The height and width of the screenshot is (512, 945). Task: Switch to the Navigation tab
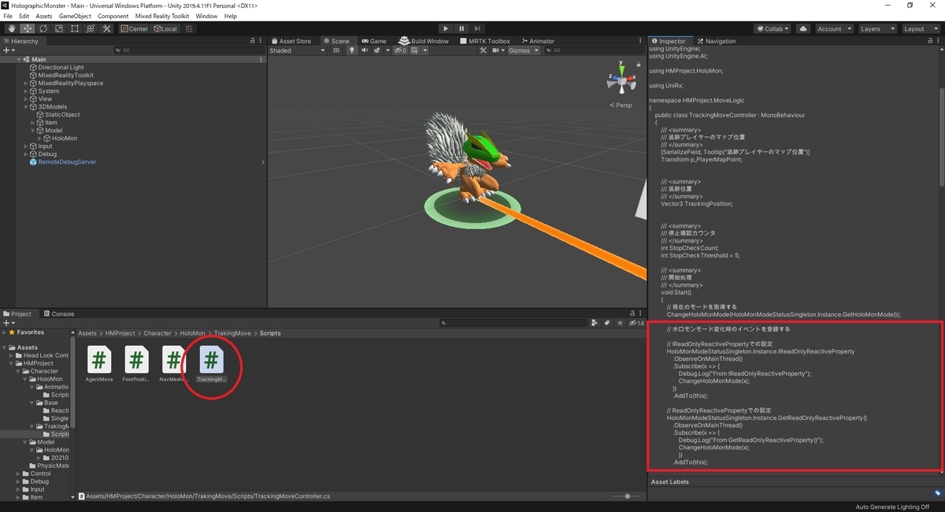pyautogui.click(x=715, y=41)
